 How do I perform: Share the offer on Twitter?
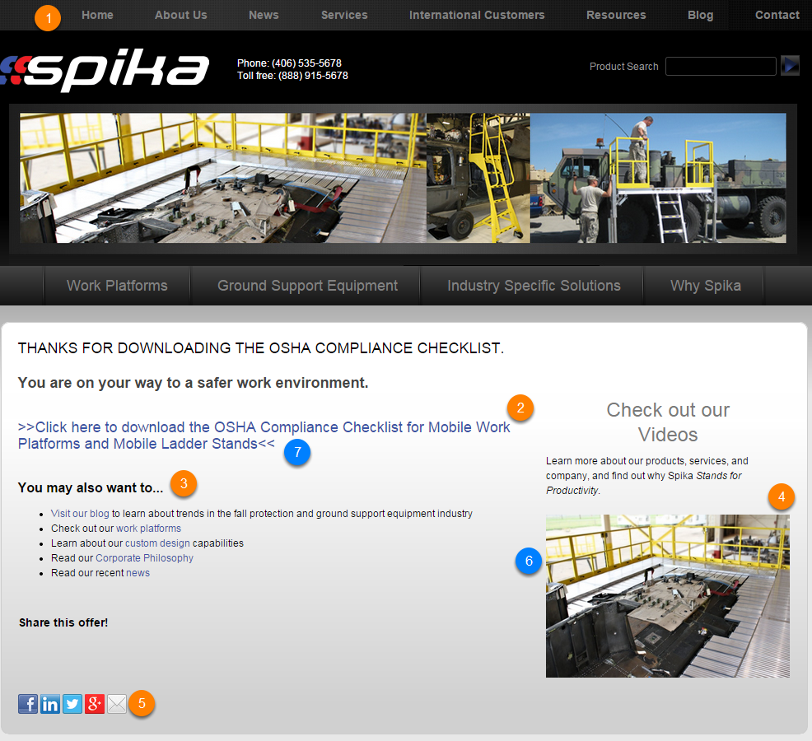(72, 704)
